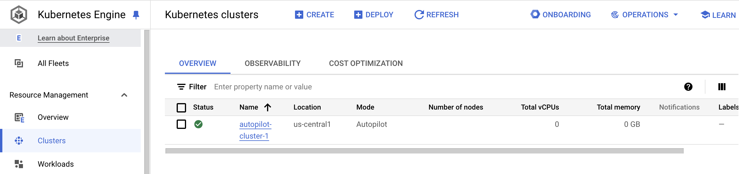
Task: Click the Onboarding hexagon icon
Action: pos(535,14)
